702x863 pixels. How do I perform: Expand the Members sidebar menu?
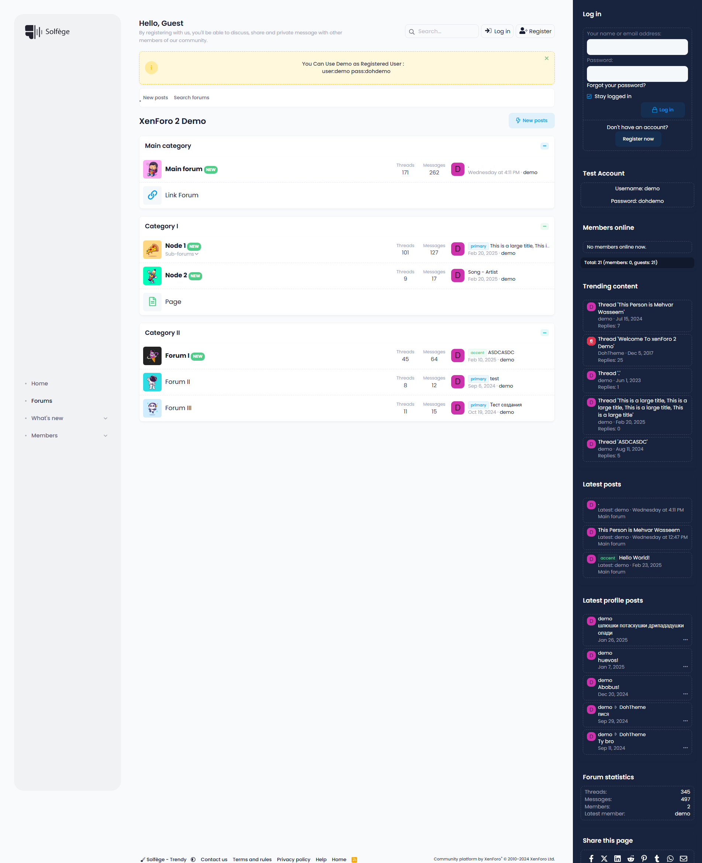[x=106, y=436]
